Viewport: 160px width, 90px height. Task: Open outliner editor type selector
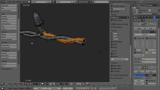(x=135, y=5)
